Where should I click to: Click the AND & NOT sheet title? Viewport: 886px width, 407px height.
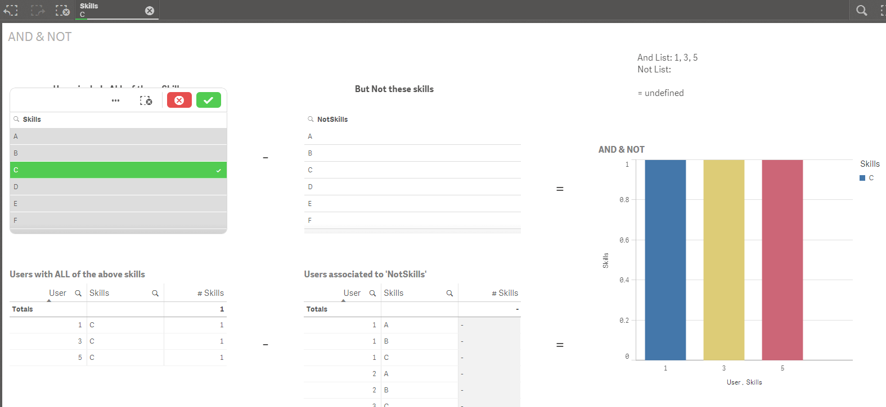pyautogui.click(x=40, y=36)
